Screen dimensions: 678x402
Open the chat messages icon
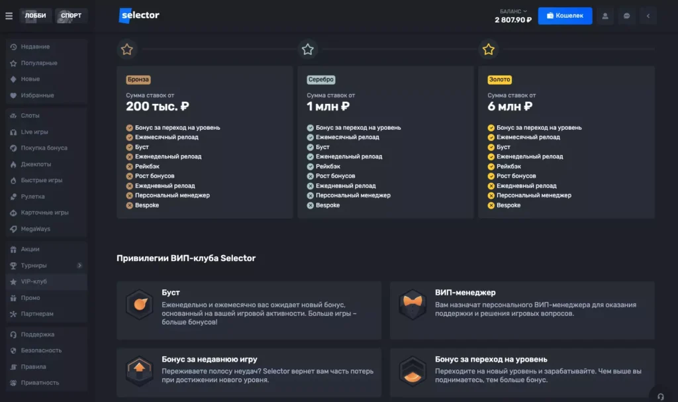tap(626, 16)
